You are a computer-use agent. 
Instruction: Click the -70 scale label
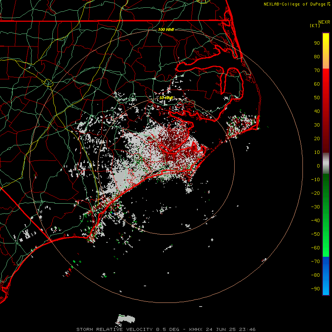click(x=315, y=262)
